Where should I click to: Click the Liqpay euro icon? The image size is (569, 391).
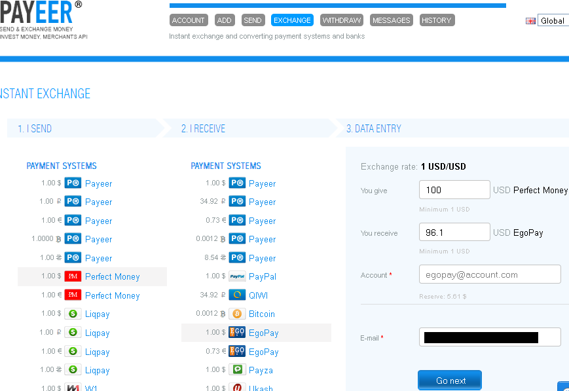73,352
